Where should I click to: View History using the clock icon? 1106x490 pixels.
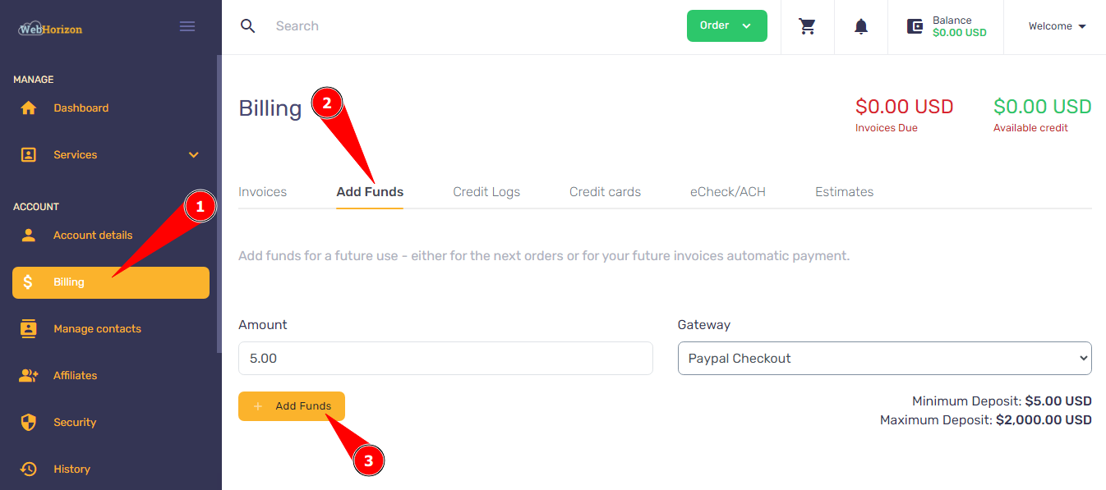[x=29, y=469]
